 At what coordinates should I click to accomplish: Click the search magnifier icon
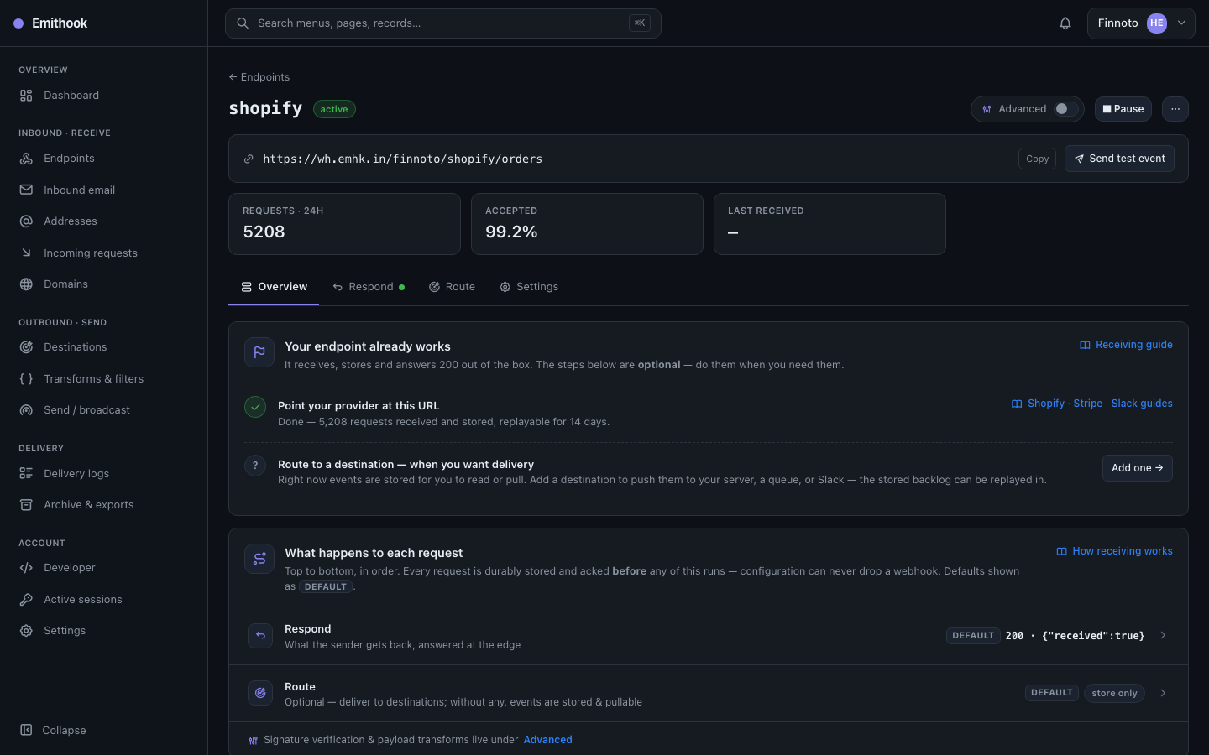[243, 23]
